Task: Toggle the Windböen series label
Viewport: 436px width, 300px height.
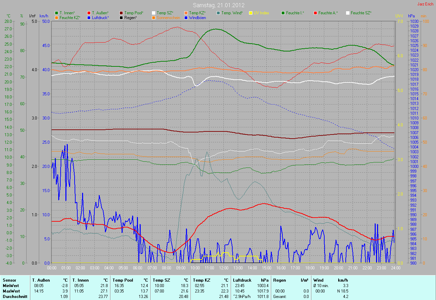Action: point(197,17)
